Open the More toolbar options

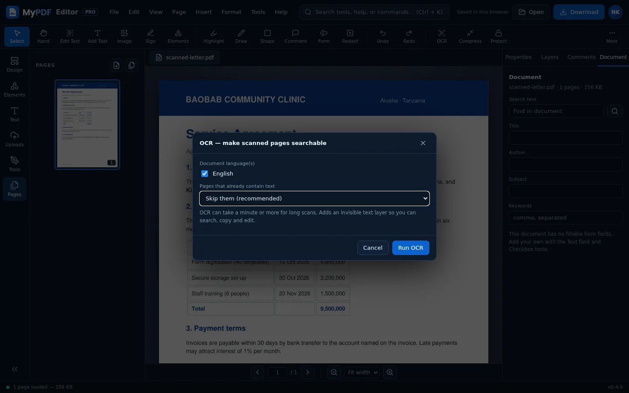click(x=612, y=37)
